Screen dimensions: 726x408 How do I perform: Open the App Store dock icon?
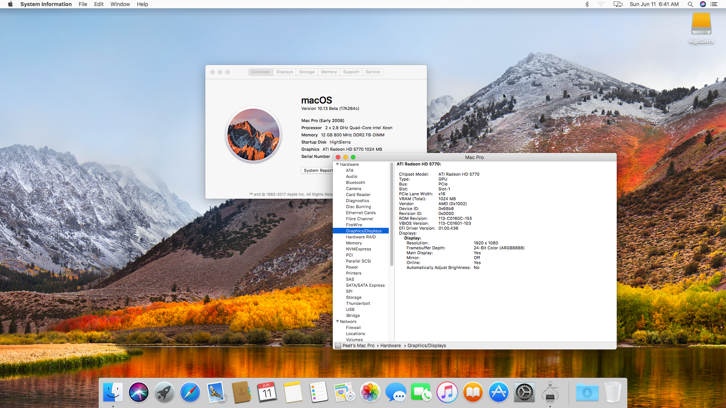[498, 392]
